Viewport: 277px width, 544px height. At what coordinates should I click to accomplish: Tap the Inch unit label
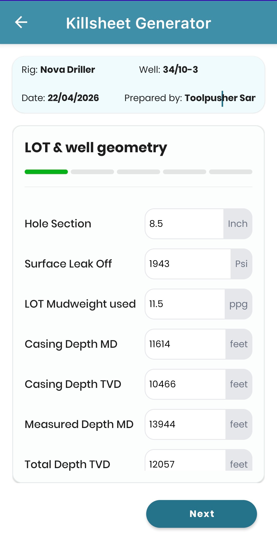[x=238, y=224]
